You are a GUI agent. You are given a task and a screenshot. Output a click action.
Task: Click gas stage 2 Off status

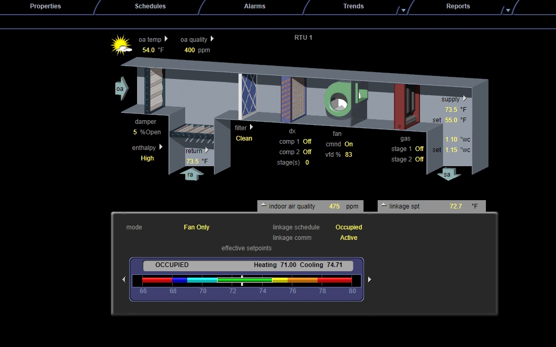point(419,159)
